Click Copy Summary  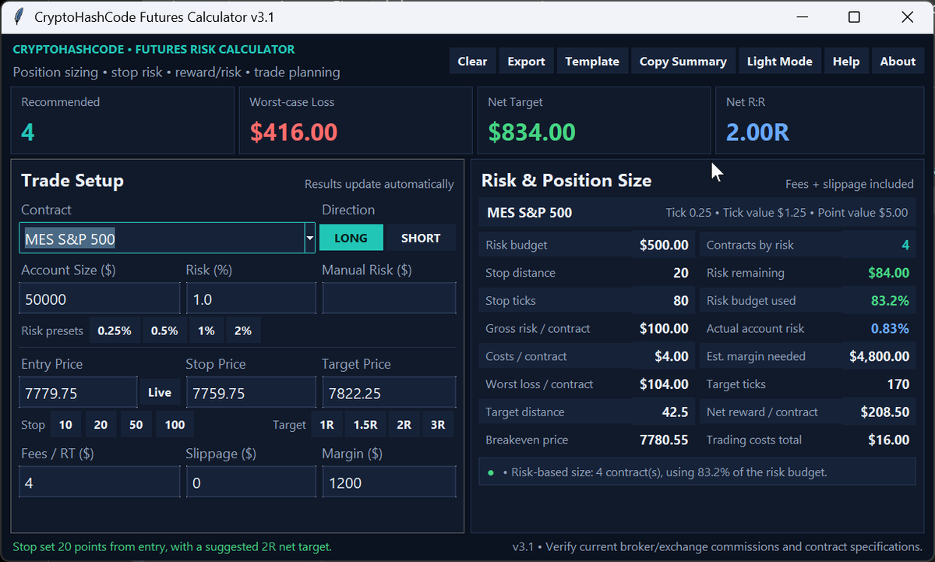point(683,61)
